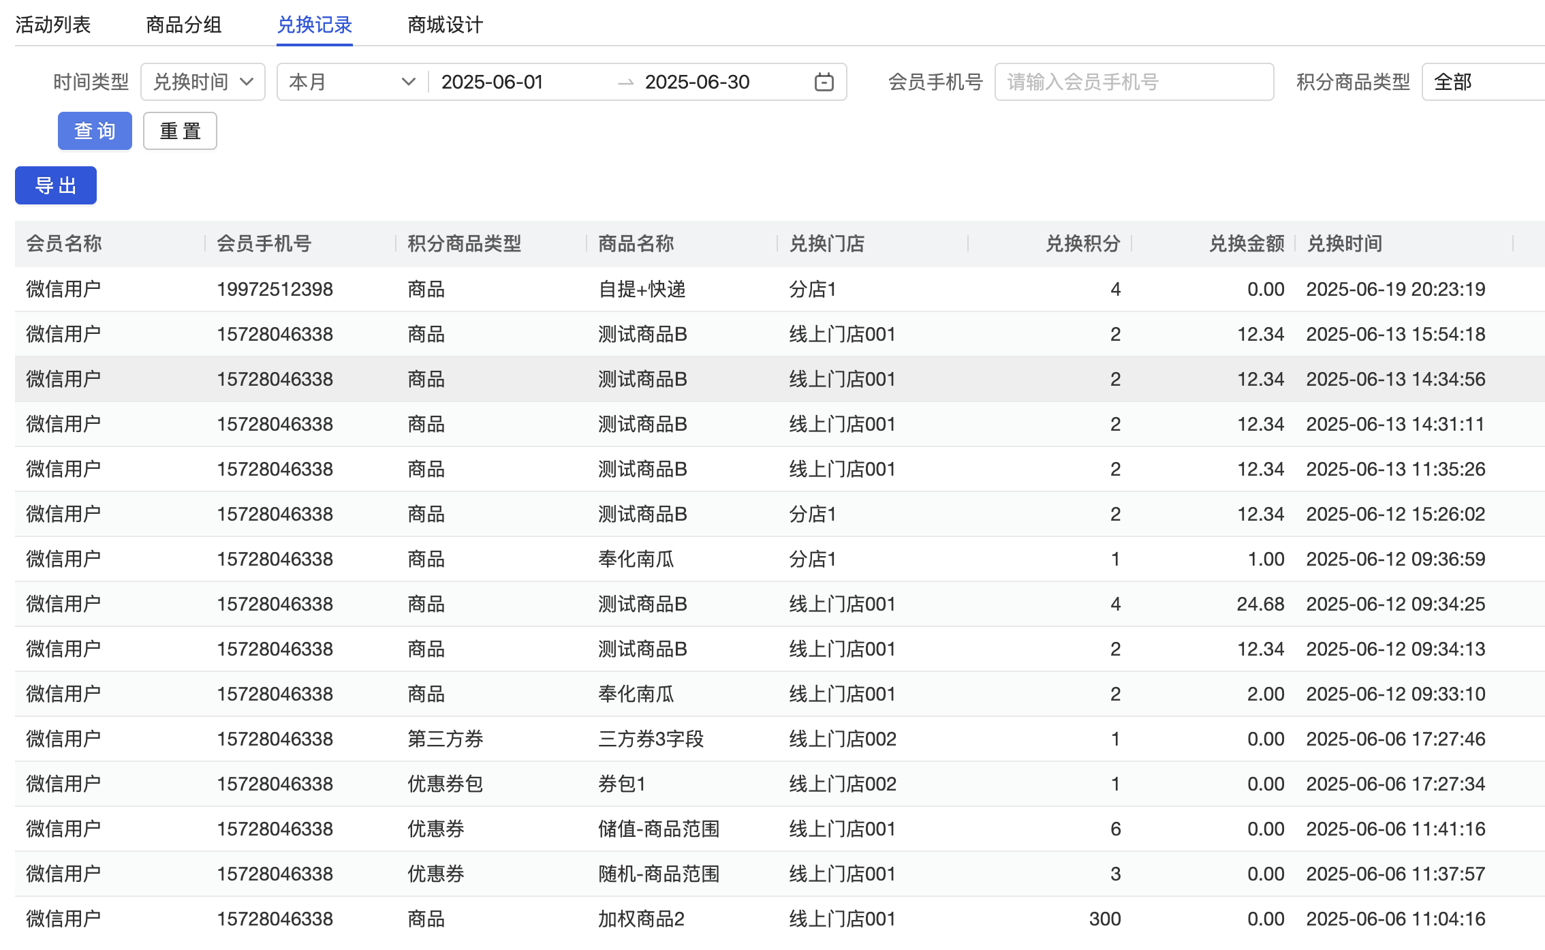Click the 300 points cell

(1105, 919)
